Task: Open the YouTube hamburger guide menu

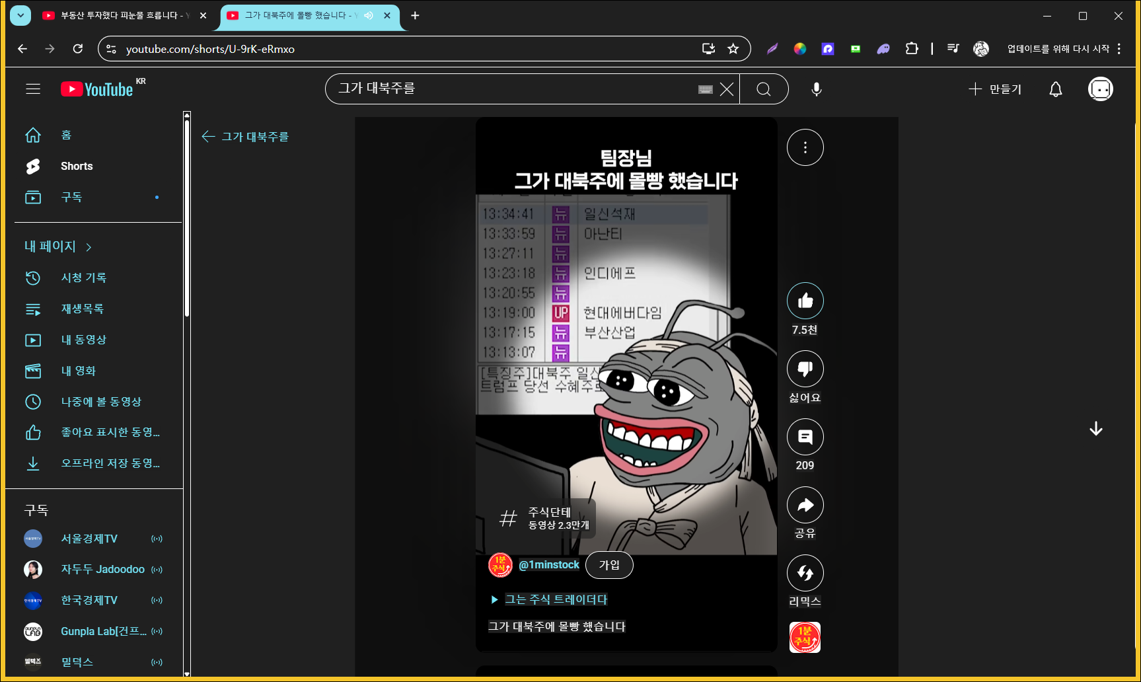Action: pyautogui.click(x=33, y=89)
